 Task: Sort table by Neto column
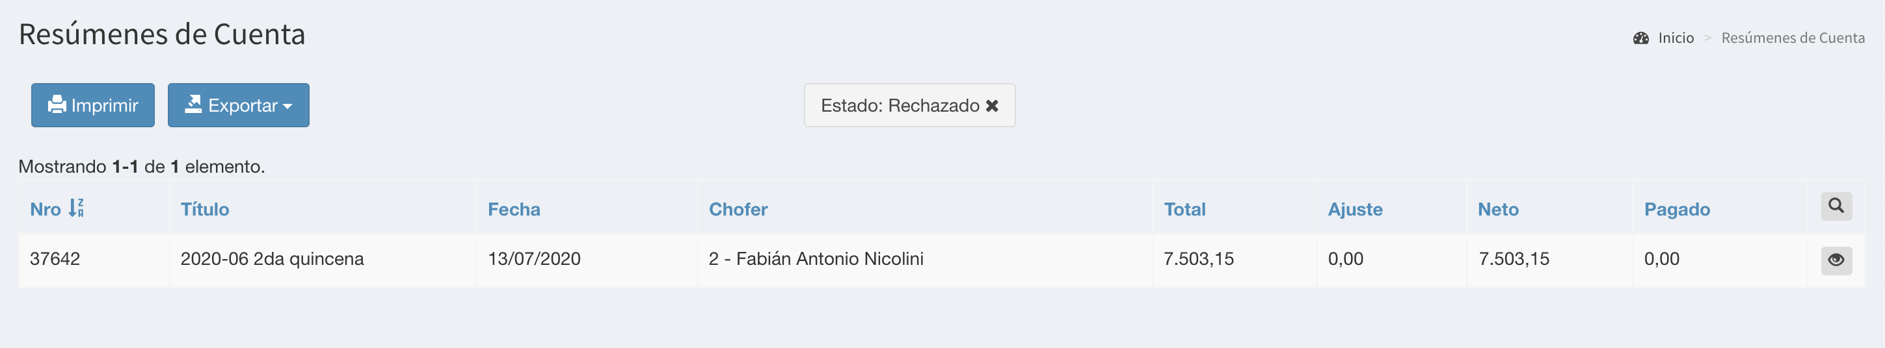click(x=1498, y=210)
